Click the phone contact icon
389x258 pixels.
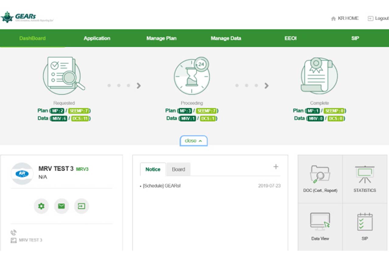(13, 233)
